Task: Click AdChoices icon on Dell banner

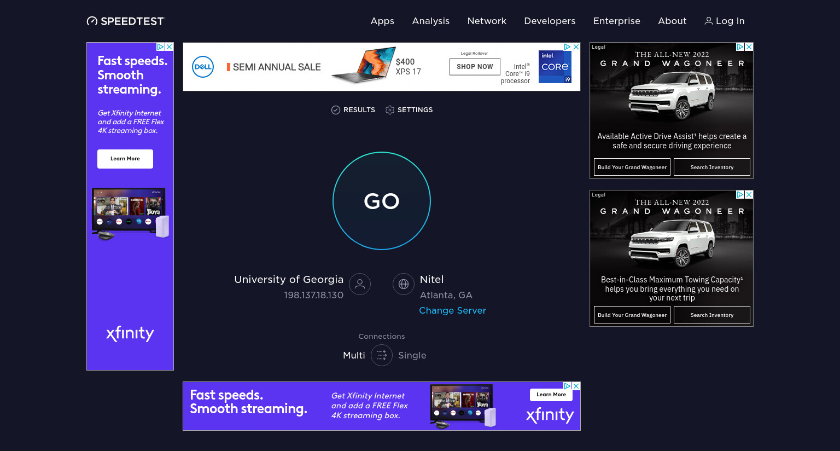Action: (567, 47)
